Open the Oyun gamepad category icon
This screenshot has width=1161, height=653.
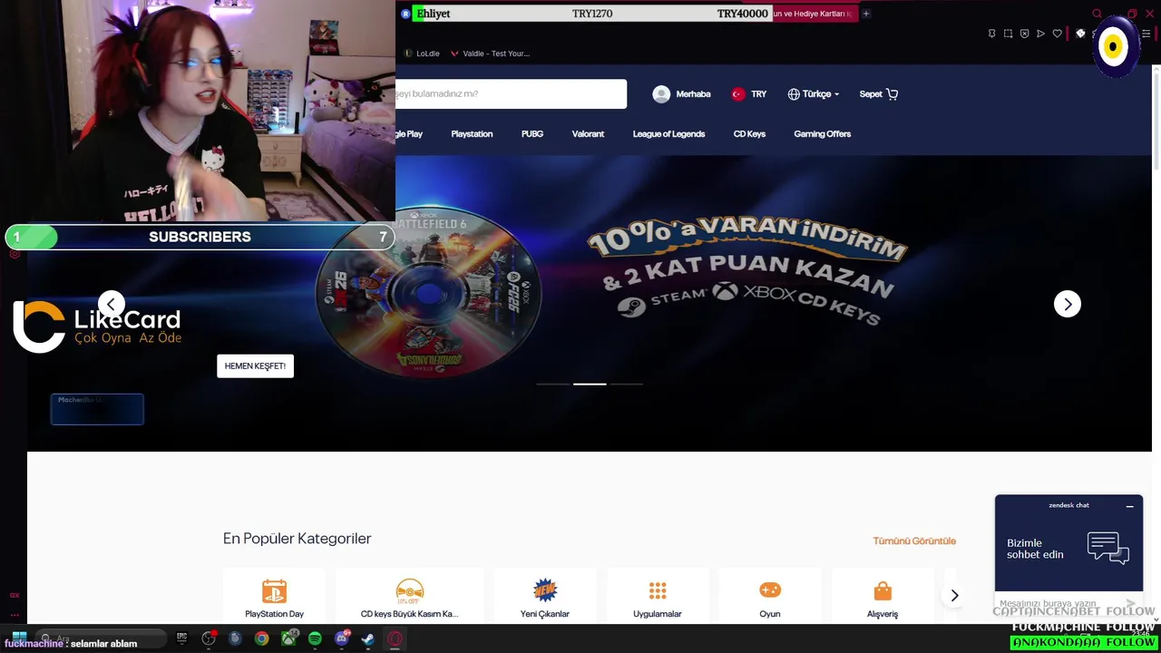pos(770,590)
